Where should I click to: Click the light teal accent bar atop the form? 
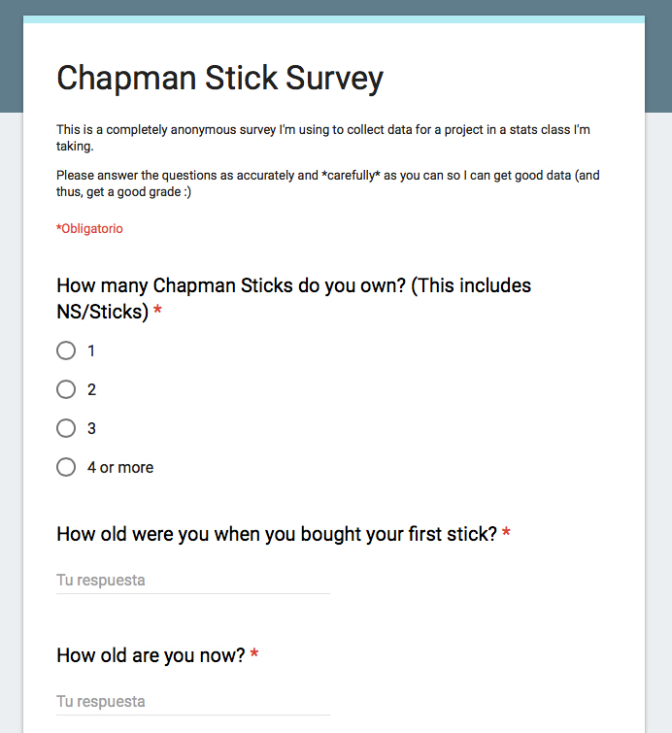tap(333, 18)
